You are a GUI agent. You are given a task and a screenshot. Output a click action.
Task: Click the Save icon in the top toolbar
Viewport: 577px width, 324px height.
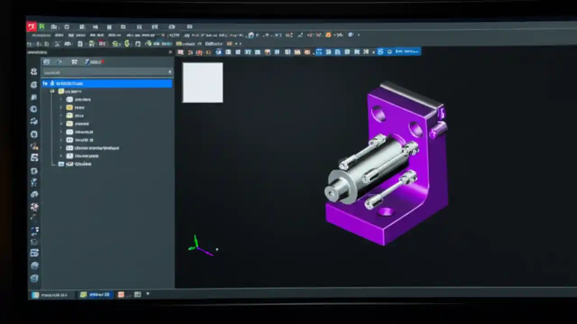click(x=67, y=27)
